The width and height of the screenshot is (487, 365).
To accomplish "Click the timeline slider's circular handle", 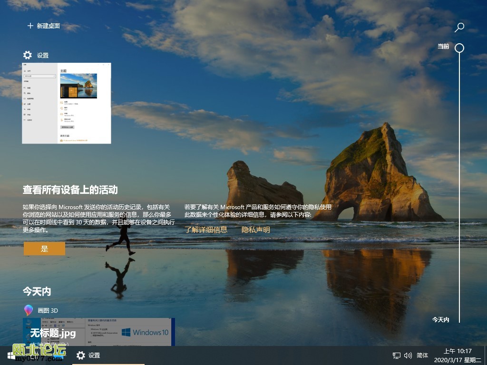I will pyautogui.click(x=459, y=48).
